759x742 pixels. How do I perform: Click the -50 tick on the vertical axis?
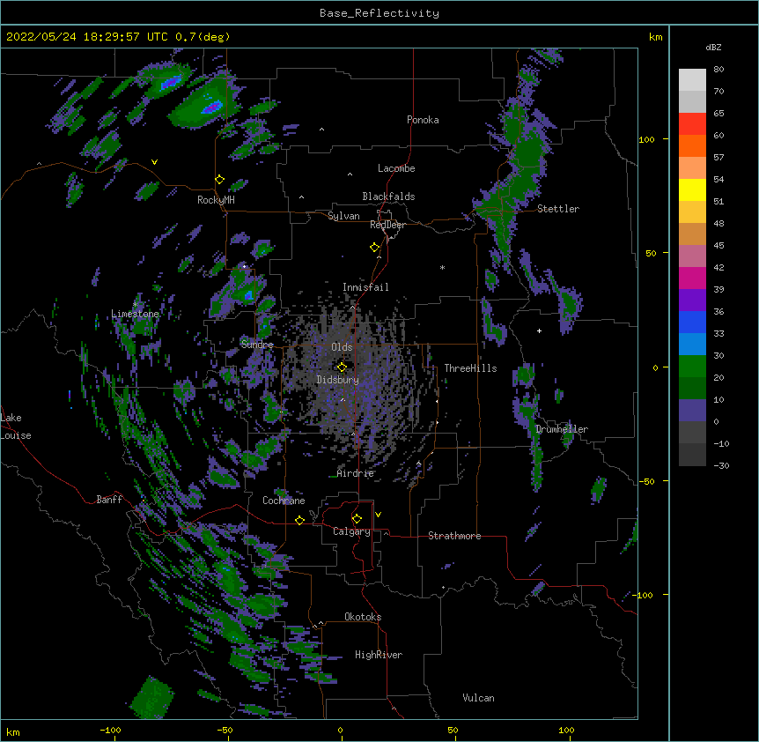coord(646,481)
